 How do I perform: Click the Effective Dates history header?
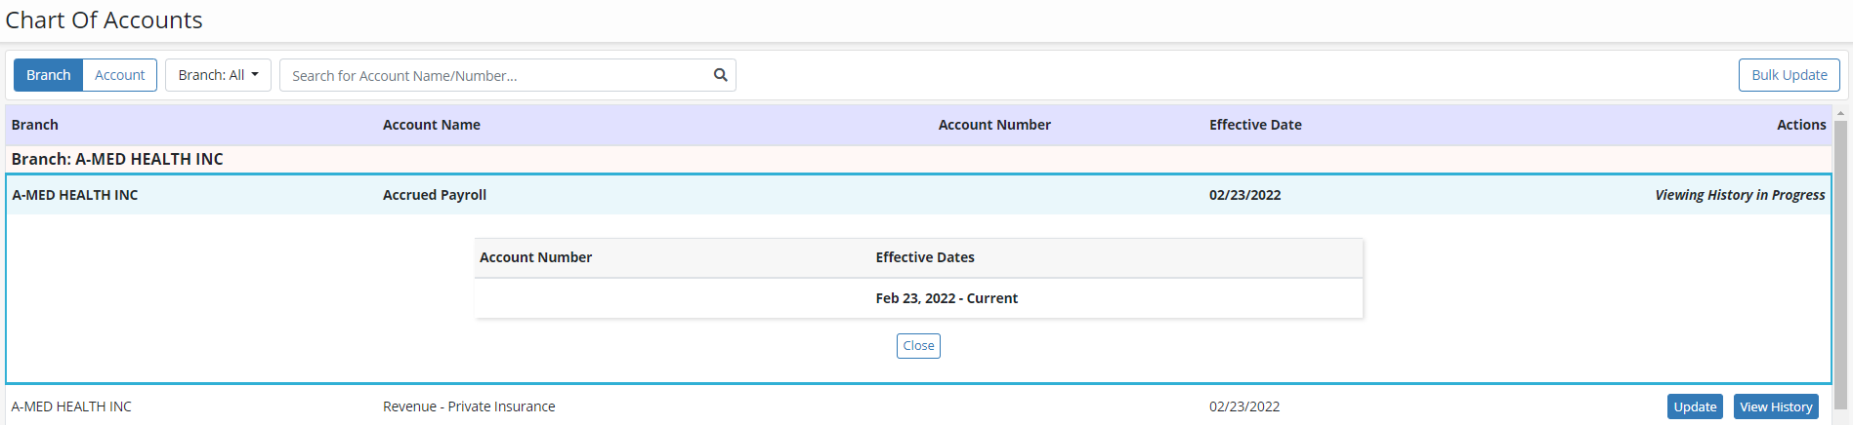click(x=925, y=257)
